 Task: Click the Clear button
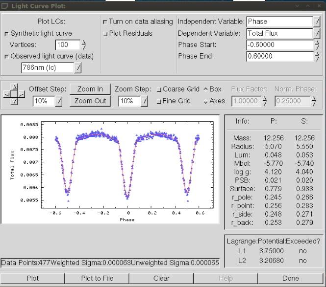tap(161, 278)
